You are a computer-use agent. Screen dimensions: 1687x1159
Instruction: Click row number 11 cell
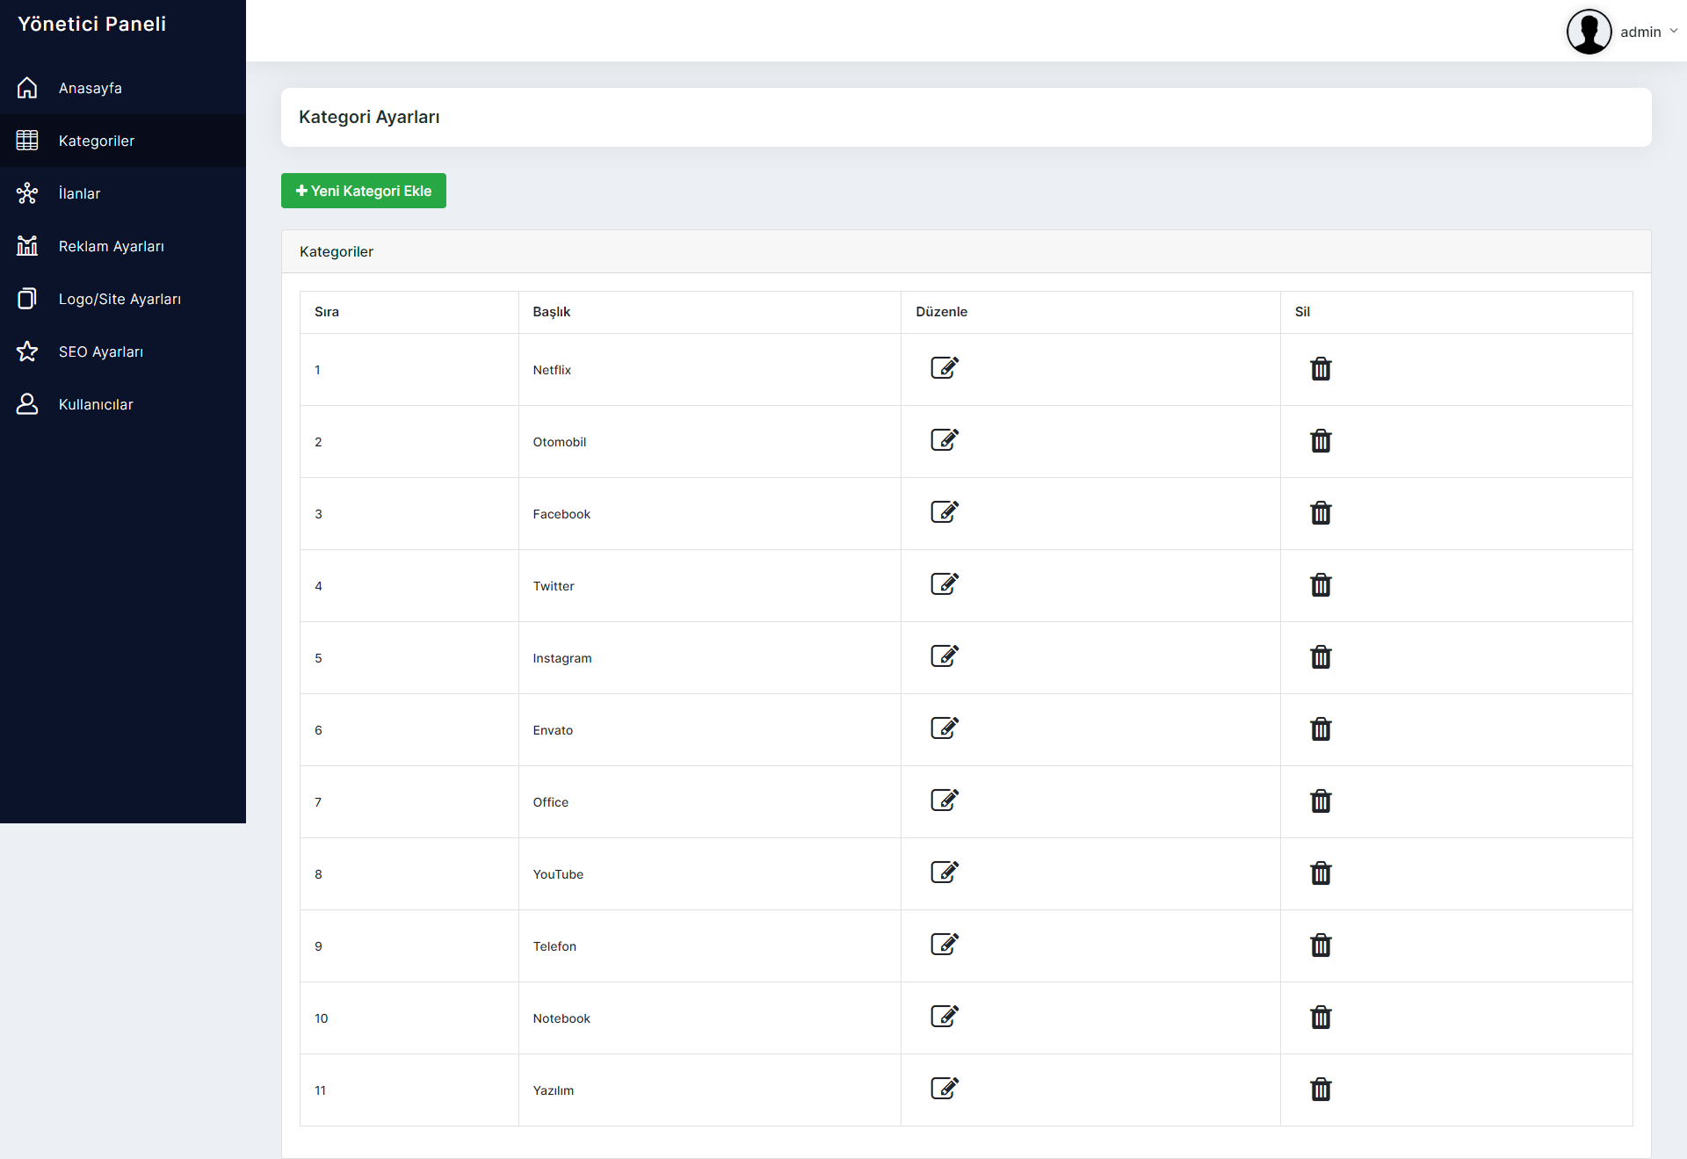409,1090
